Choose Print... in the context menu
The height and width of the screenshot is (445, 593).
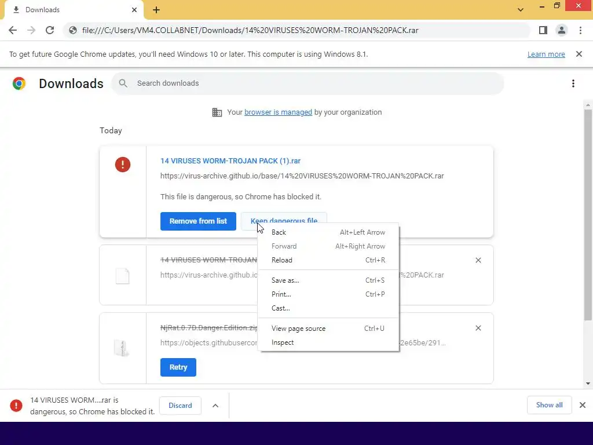(x=328, y=294)
